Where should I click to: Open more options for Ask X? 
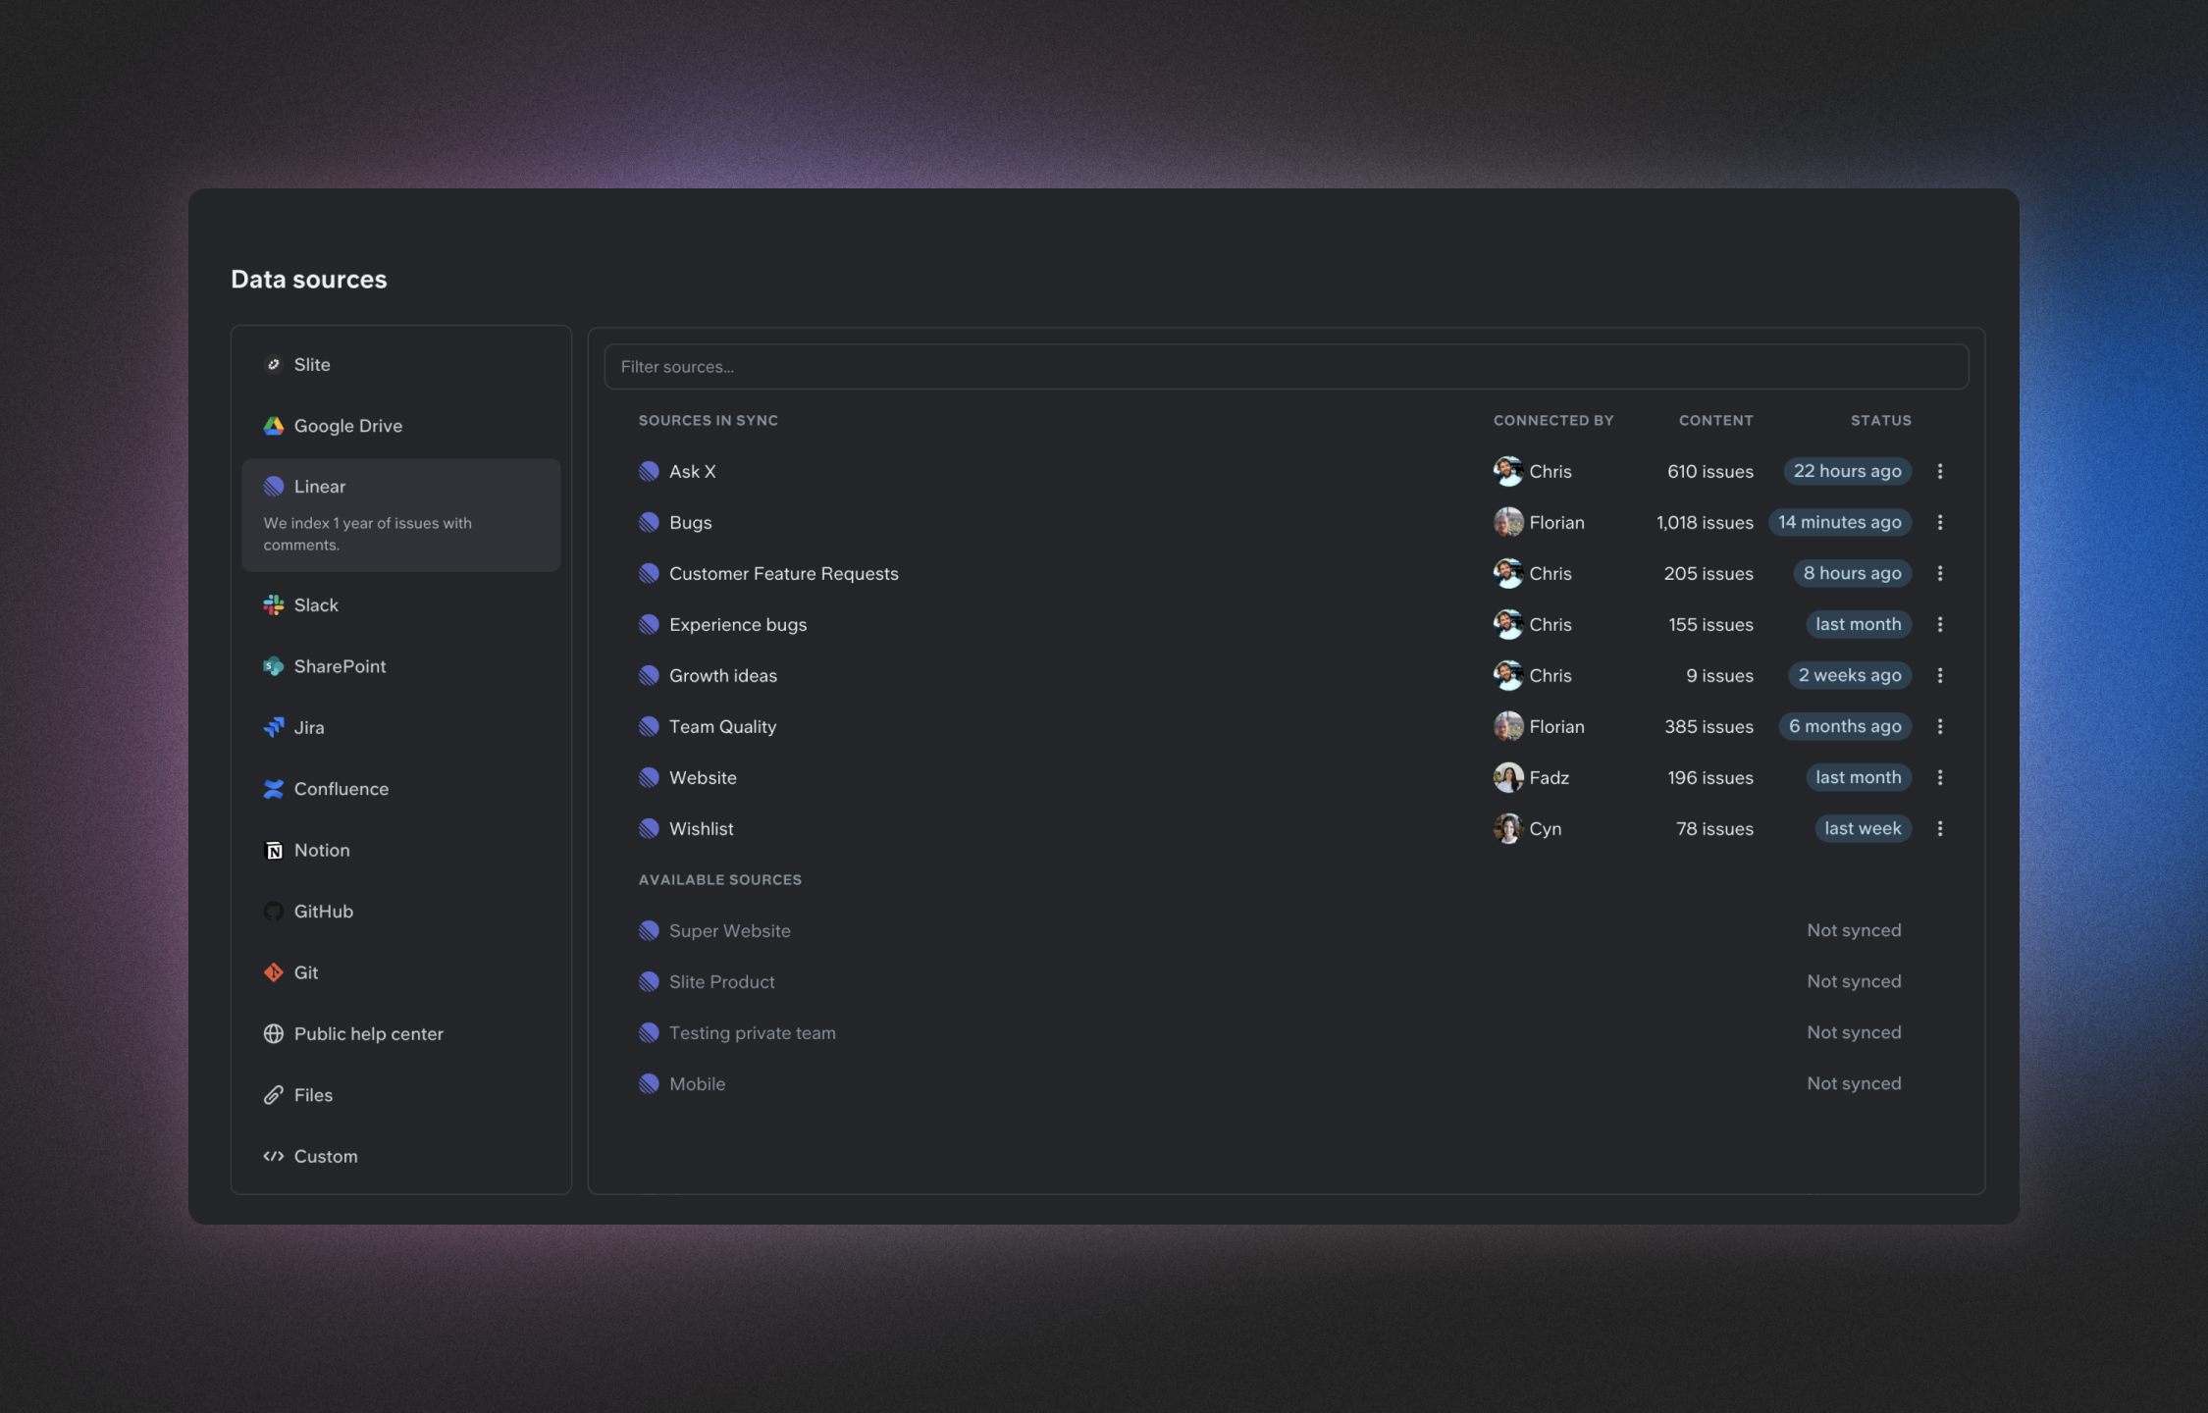(x=1940, y=471)
